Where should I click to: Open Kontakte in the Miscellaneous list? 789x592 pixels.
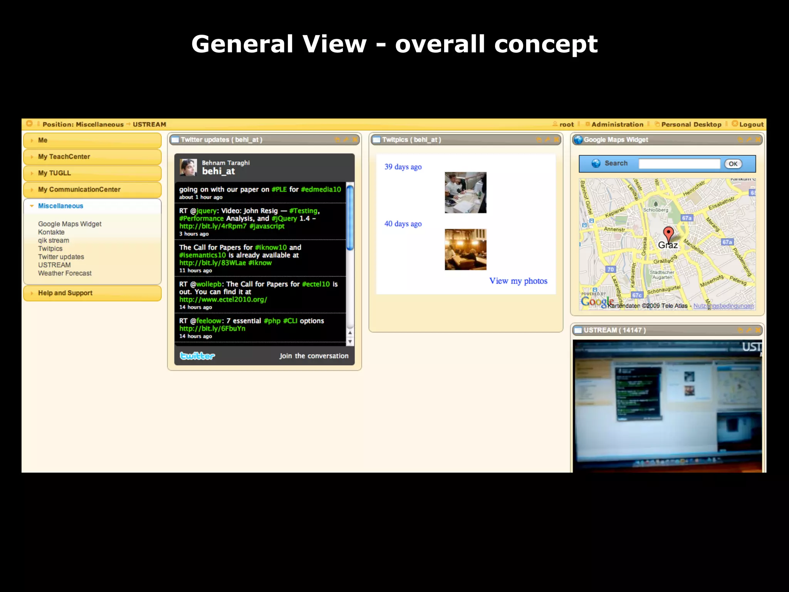[x=51, y=232]
